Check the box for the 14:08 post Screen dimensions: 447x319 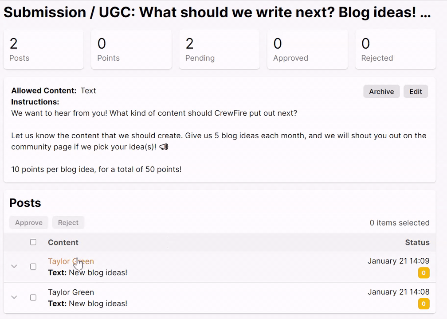tap(33, 298)
